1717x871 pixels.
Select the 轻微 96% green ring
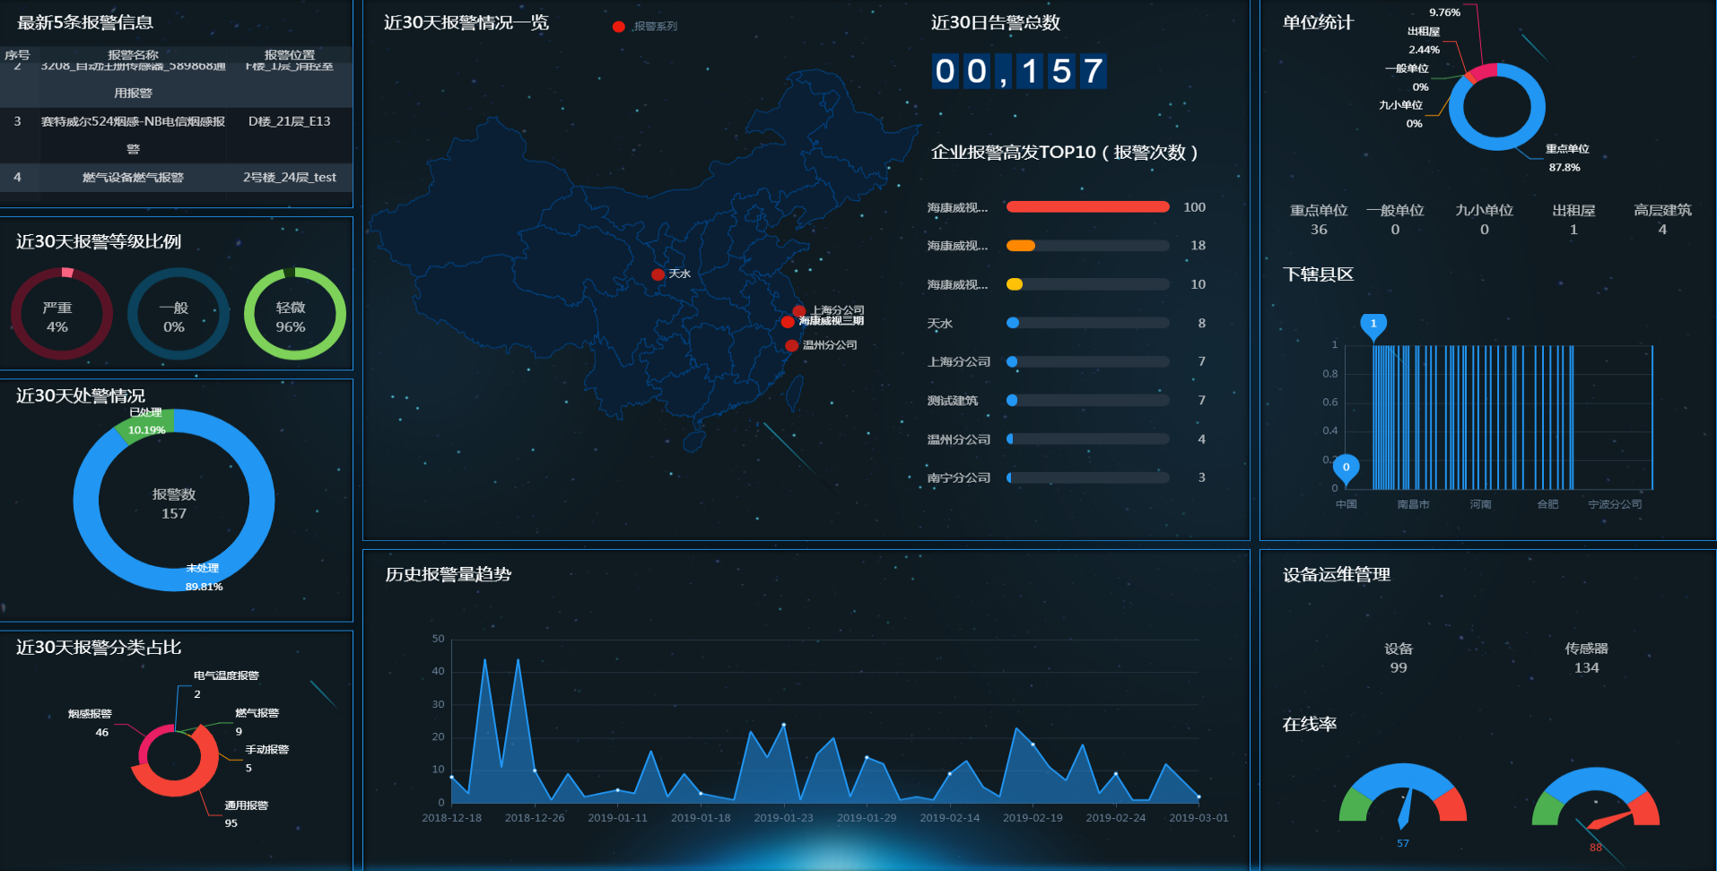coord(294,314)
